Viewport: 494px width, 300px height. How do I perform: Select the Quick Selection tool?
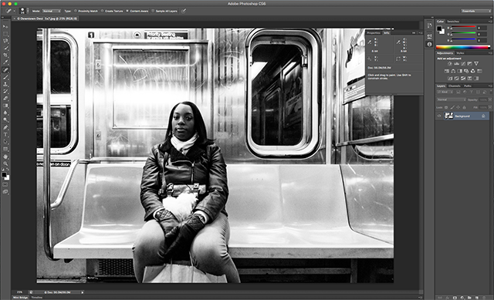pyautogui.click(x=5, y=48)
